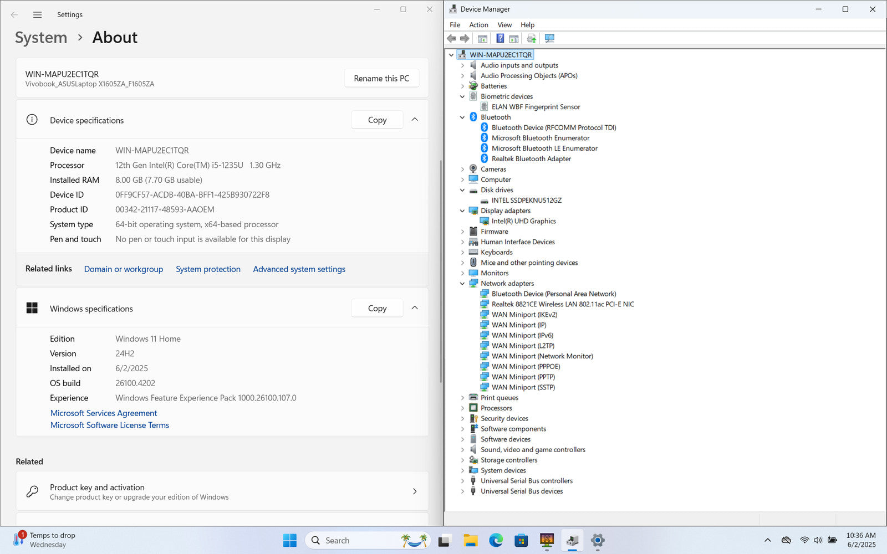
Task: Open Microsoft Software License Terms link
Action: [x=110, y=425]
